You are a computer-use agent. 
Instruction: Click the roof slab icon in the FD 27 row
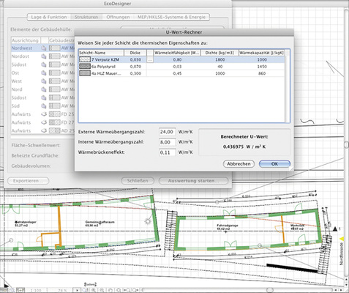coord(44,122)
